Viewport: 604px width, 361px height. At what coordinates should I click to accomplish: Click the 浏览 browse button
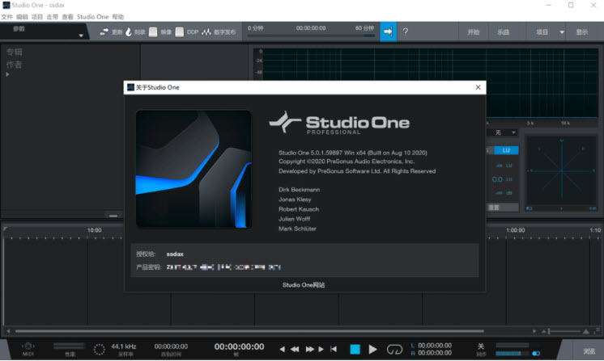[x=589, y=351]
